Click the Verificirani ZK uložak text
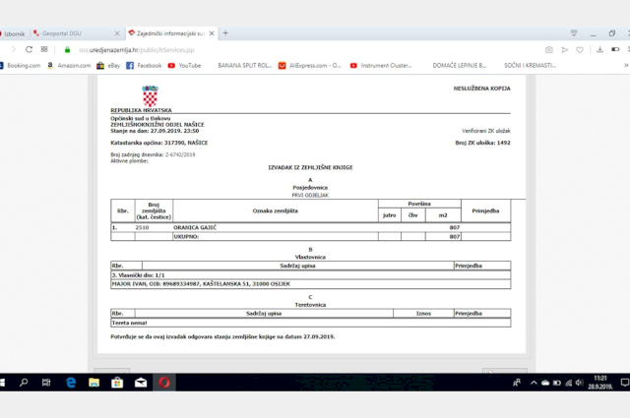This screenshot has width=630, height=418. 486,131
